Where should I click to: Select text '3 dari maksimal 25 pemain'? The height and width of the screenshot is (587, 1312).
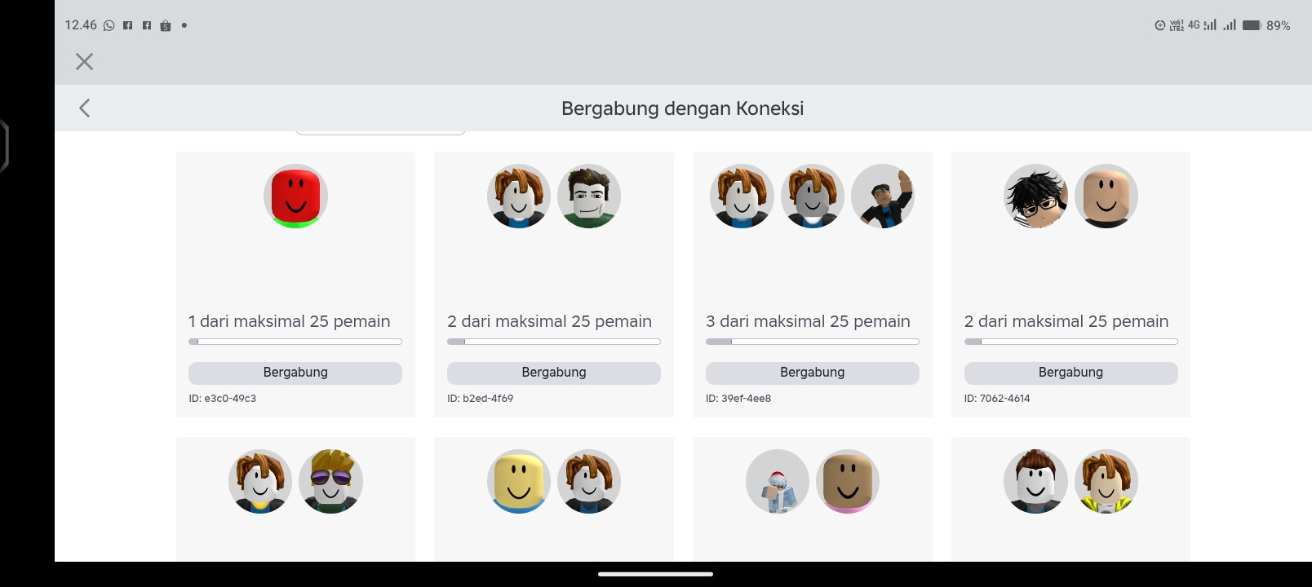coord(808,321)
